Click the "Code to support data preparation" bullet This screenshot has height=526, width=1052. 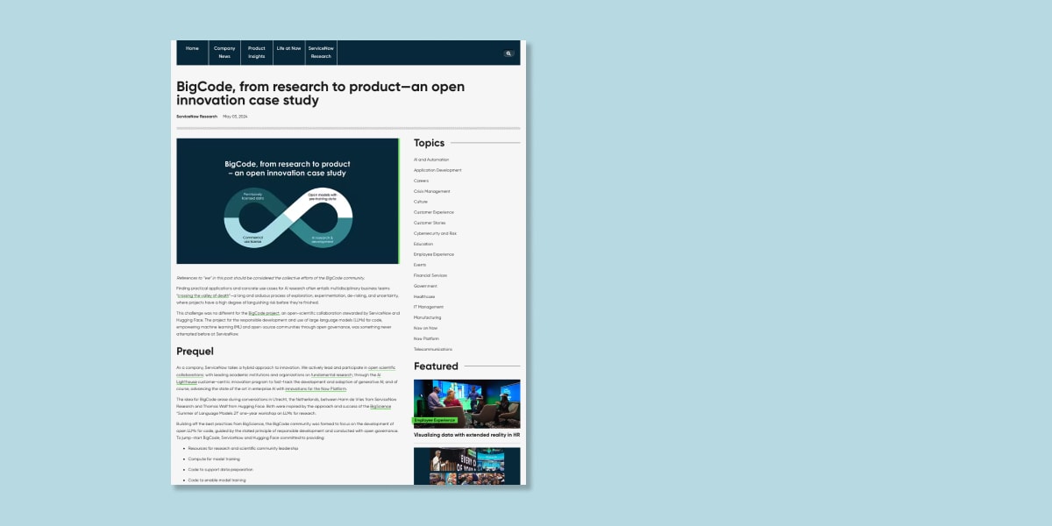tap(219, 469)
